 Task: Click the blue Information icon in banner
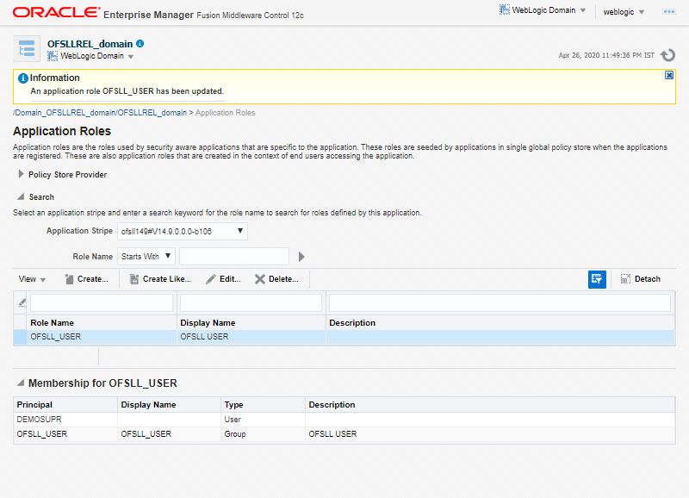[x=23, y=78]
